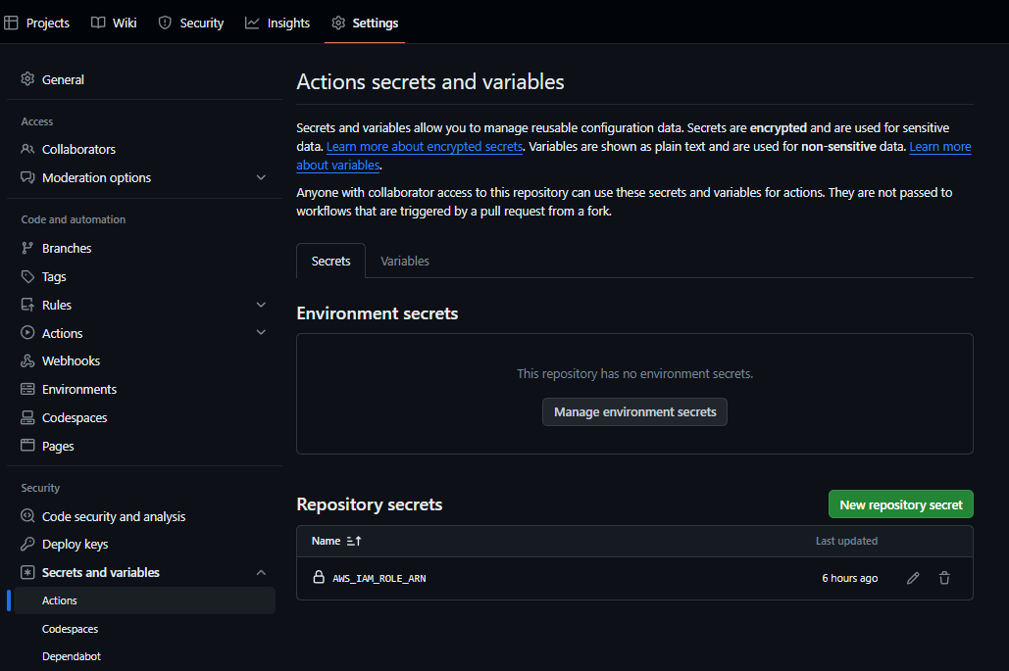Click the lock icon beside AWS_IAM_ROLE_ARN
1009x671 pixels.
[319, 577]
